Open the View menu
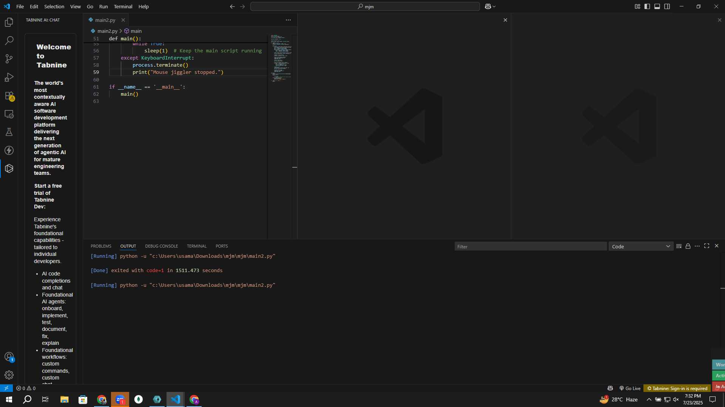The height and width of the screenshot is (407, 725). pyautogui.click(x=76, y=6)
